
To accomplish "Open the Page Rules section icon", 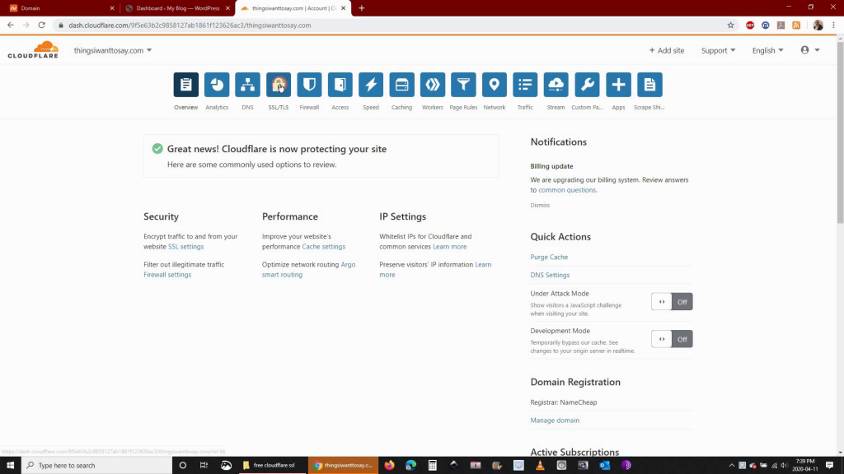I will coord(463,85).
